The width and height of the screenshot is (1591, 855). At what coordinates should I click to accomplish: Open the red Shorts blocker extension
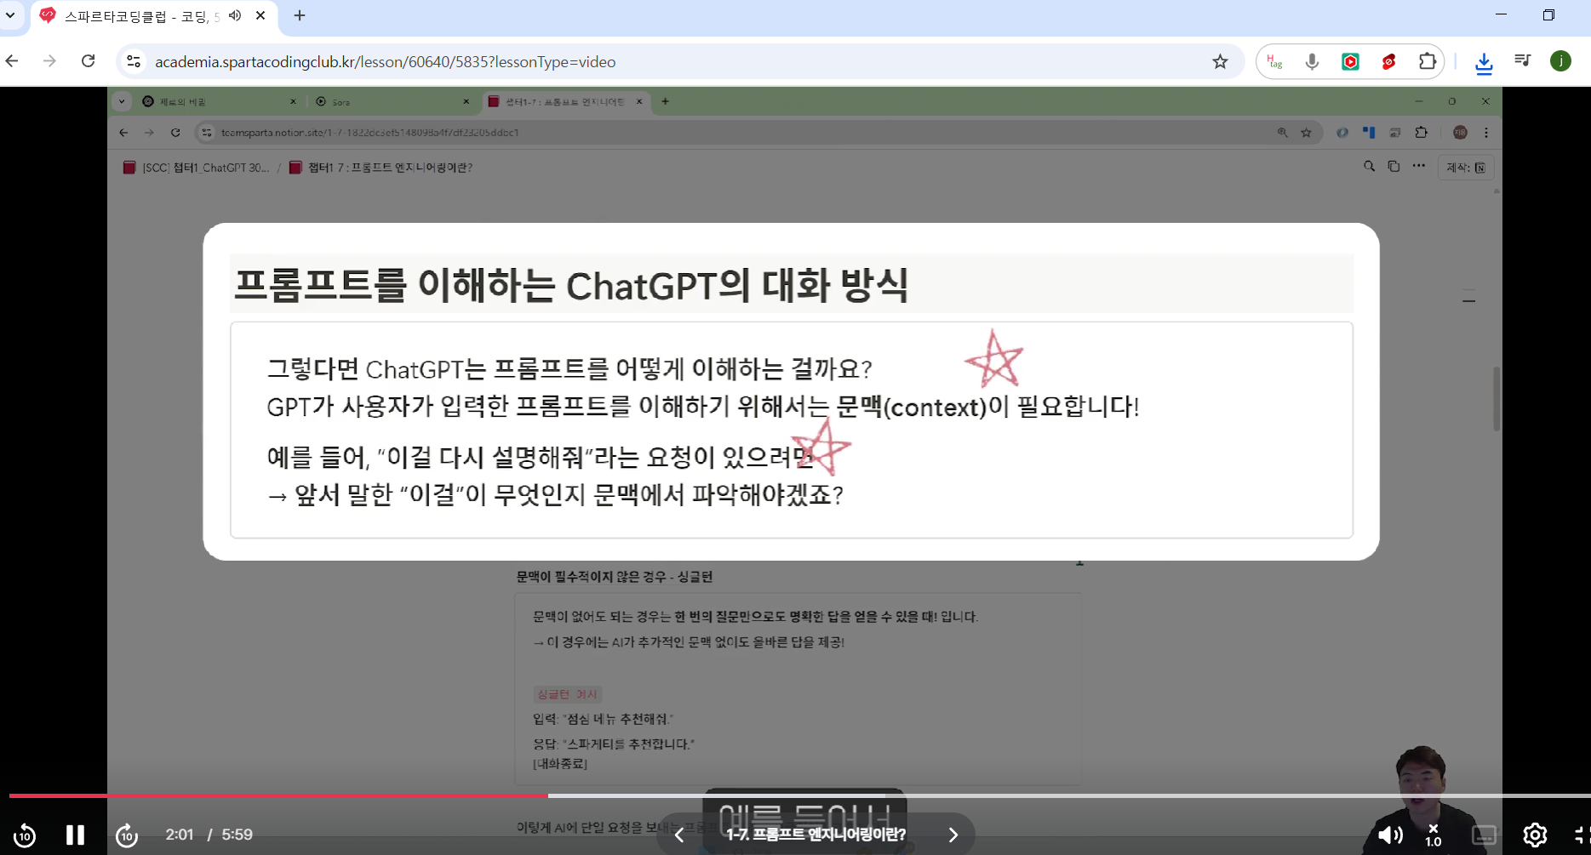click(1388, 61)
